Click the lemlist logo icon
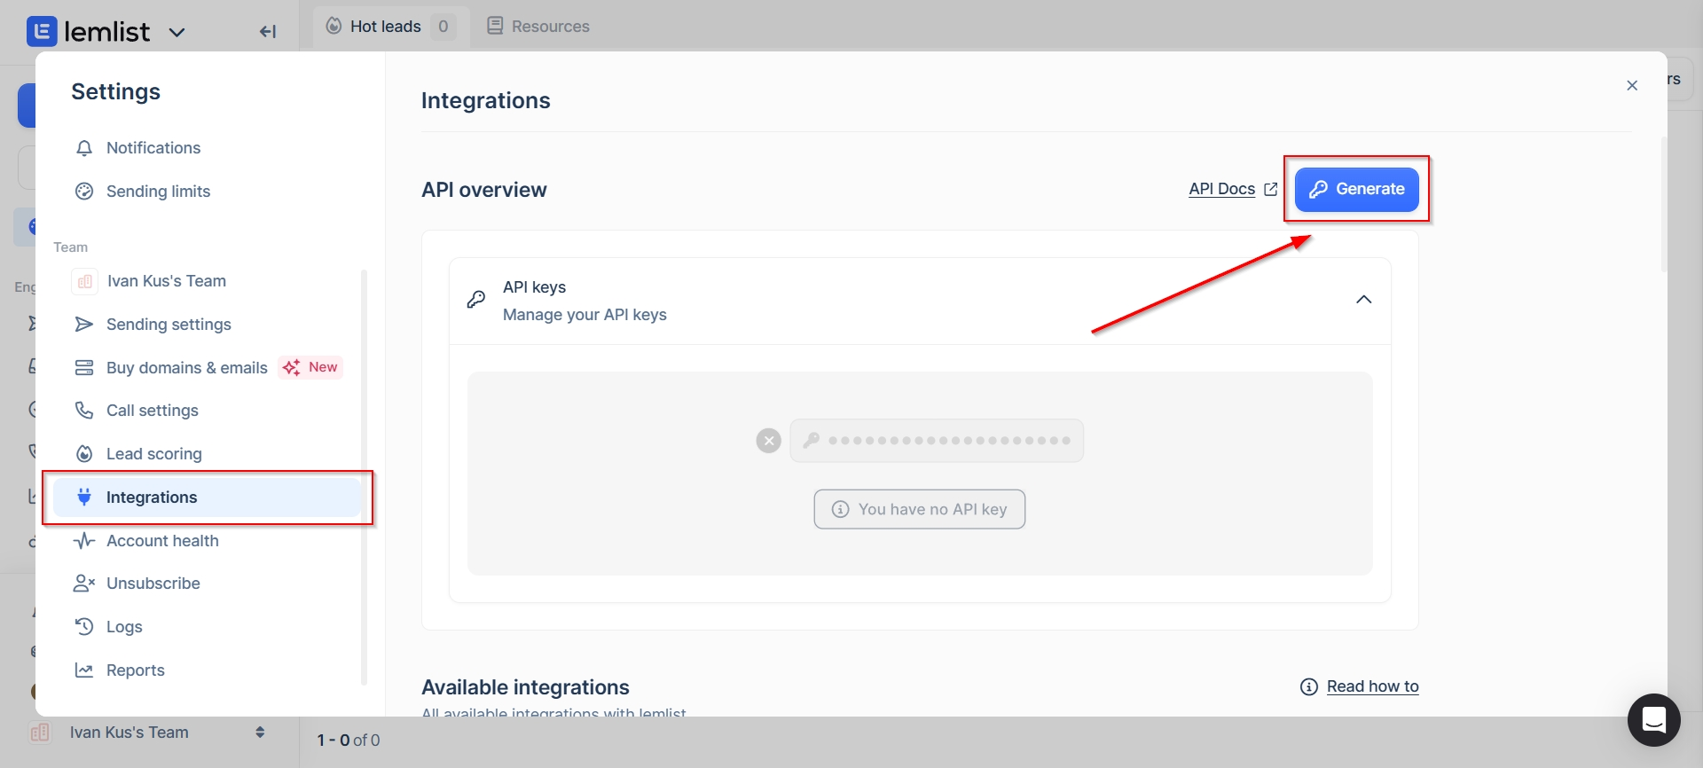1703x768 pixels. (42, 31)
